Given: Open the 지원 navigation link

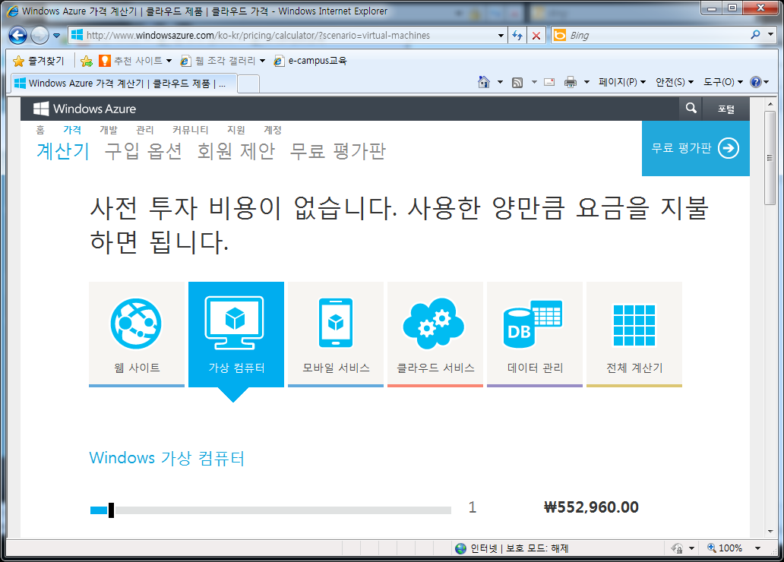Looking at the screenshot, I should pyautogui.click(x=236, y=130).
